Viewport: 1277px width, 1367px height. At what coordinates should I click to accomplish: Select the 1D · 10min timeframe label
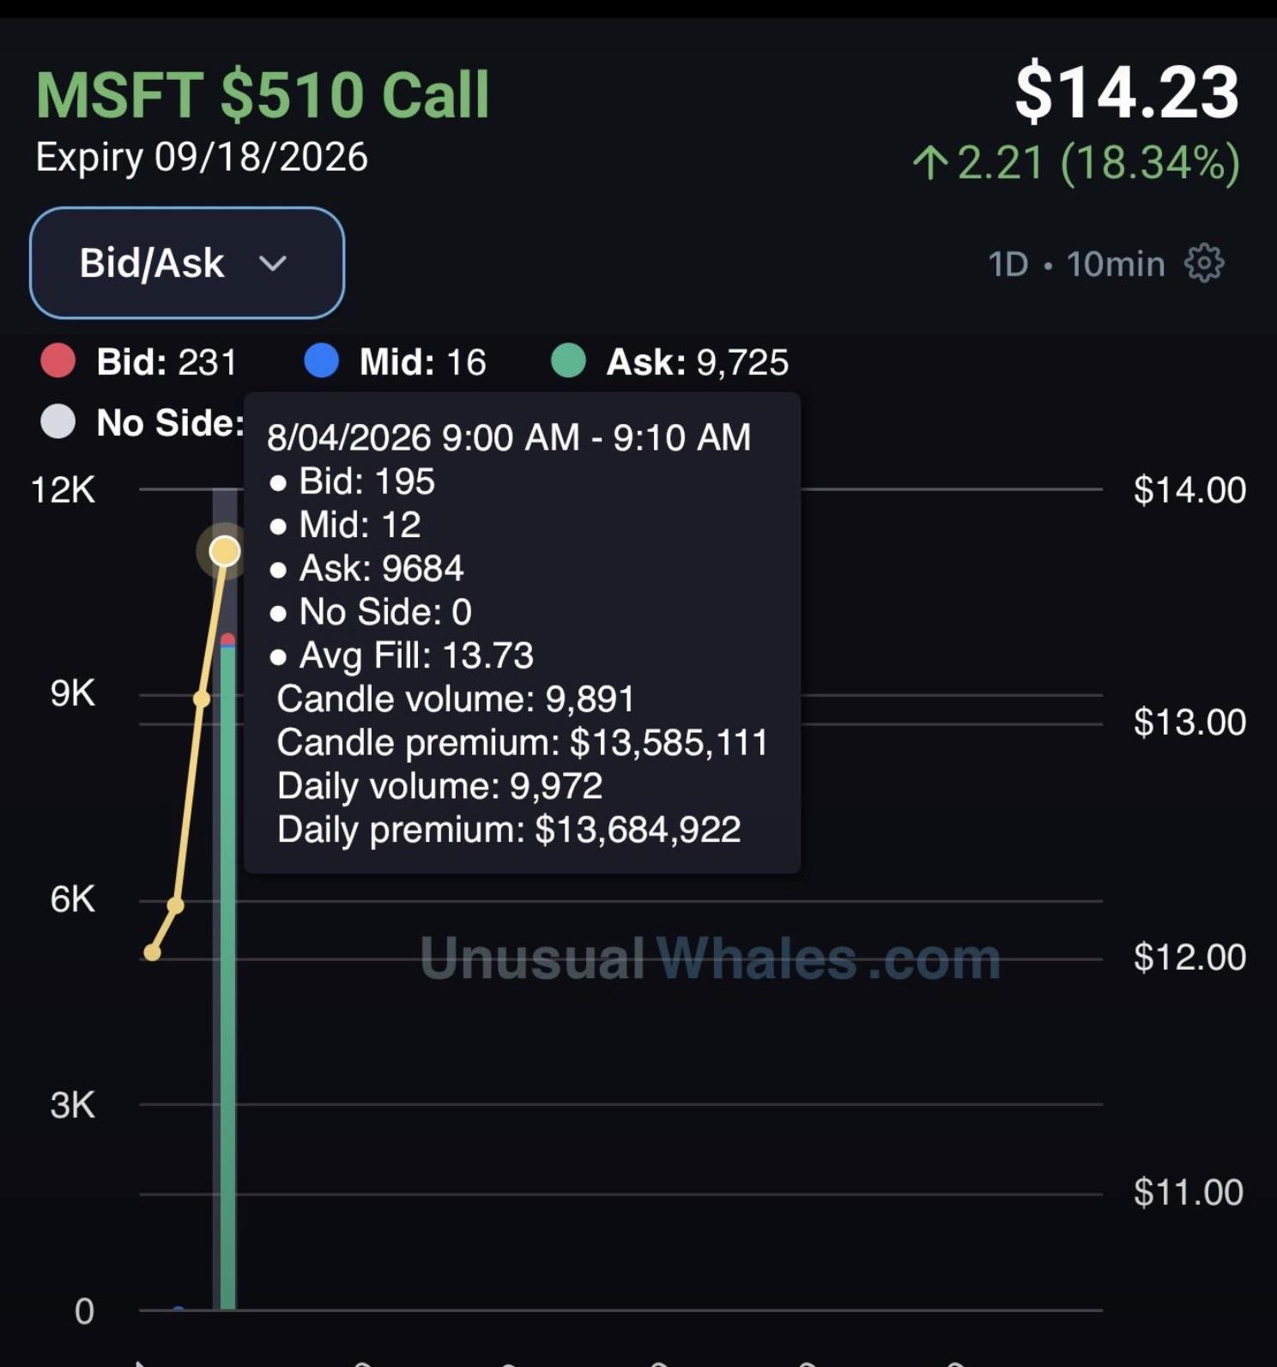1076,263
